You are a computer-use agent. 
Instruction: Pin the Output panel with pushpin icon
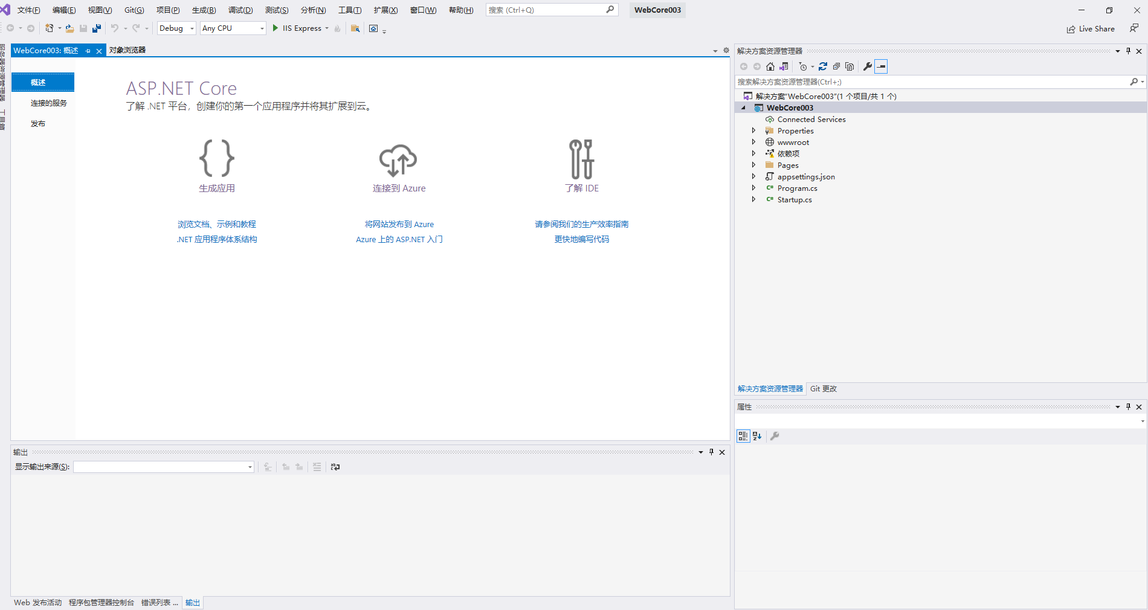click(x=711, y=452)
